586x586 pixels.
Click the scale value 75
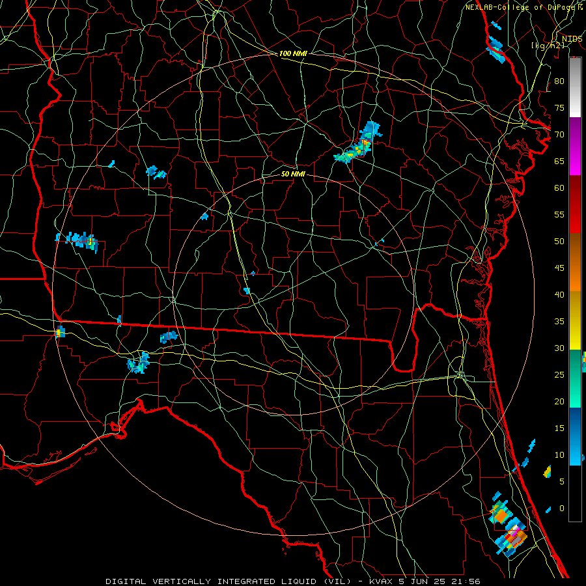click(559, 107)
